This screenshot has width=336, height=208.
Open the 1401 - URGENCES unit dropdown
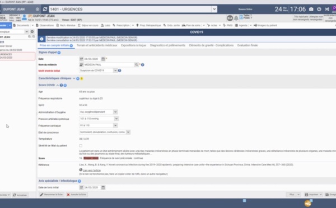(214, 9)
